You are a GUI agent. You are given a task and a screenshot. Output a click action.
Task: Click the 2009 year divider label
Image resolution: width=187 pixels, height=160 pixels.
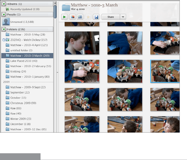coord(6,82)
